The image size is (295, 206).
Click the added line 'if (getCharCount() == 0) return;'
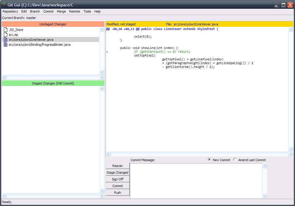[x=162, y=52]
